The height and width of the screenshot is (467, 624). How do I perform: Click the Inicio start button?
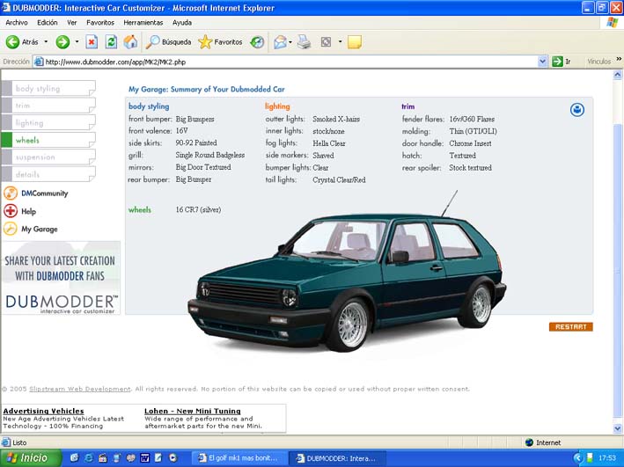pos(31,458)
